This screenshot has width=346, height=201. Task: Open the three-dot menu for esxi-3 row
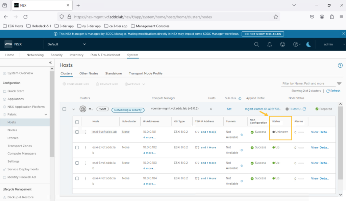click(x=85, y=163)
